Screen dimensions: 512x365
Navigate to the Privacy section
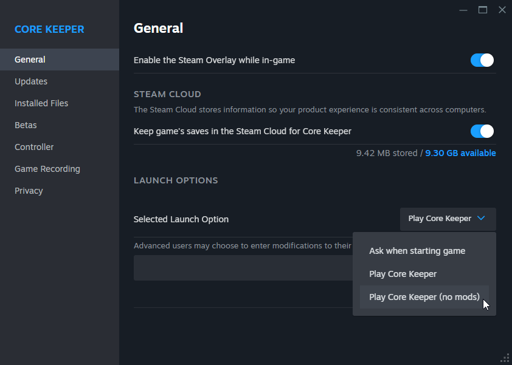point(29,191)
